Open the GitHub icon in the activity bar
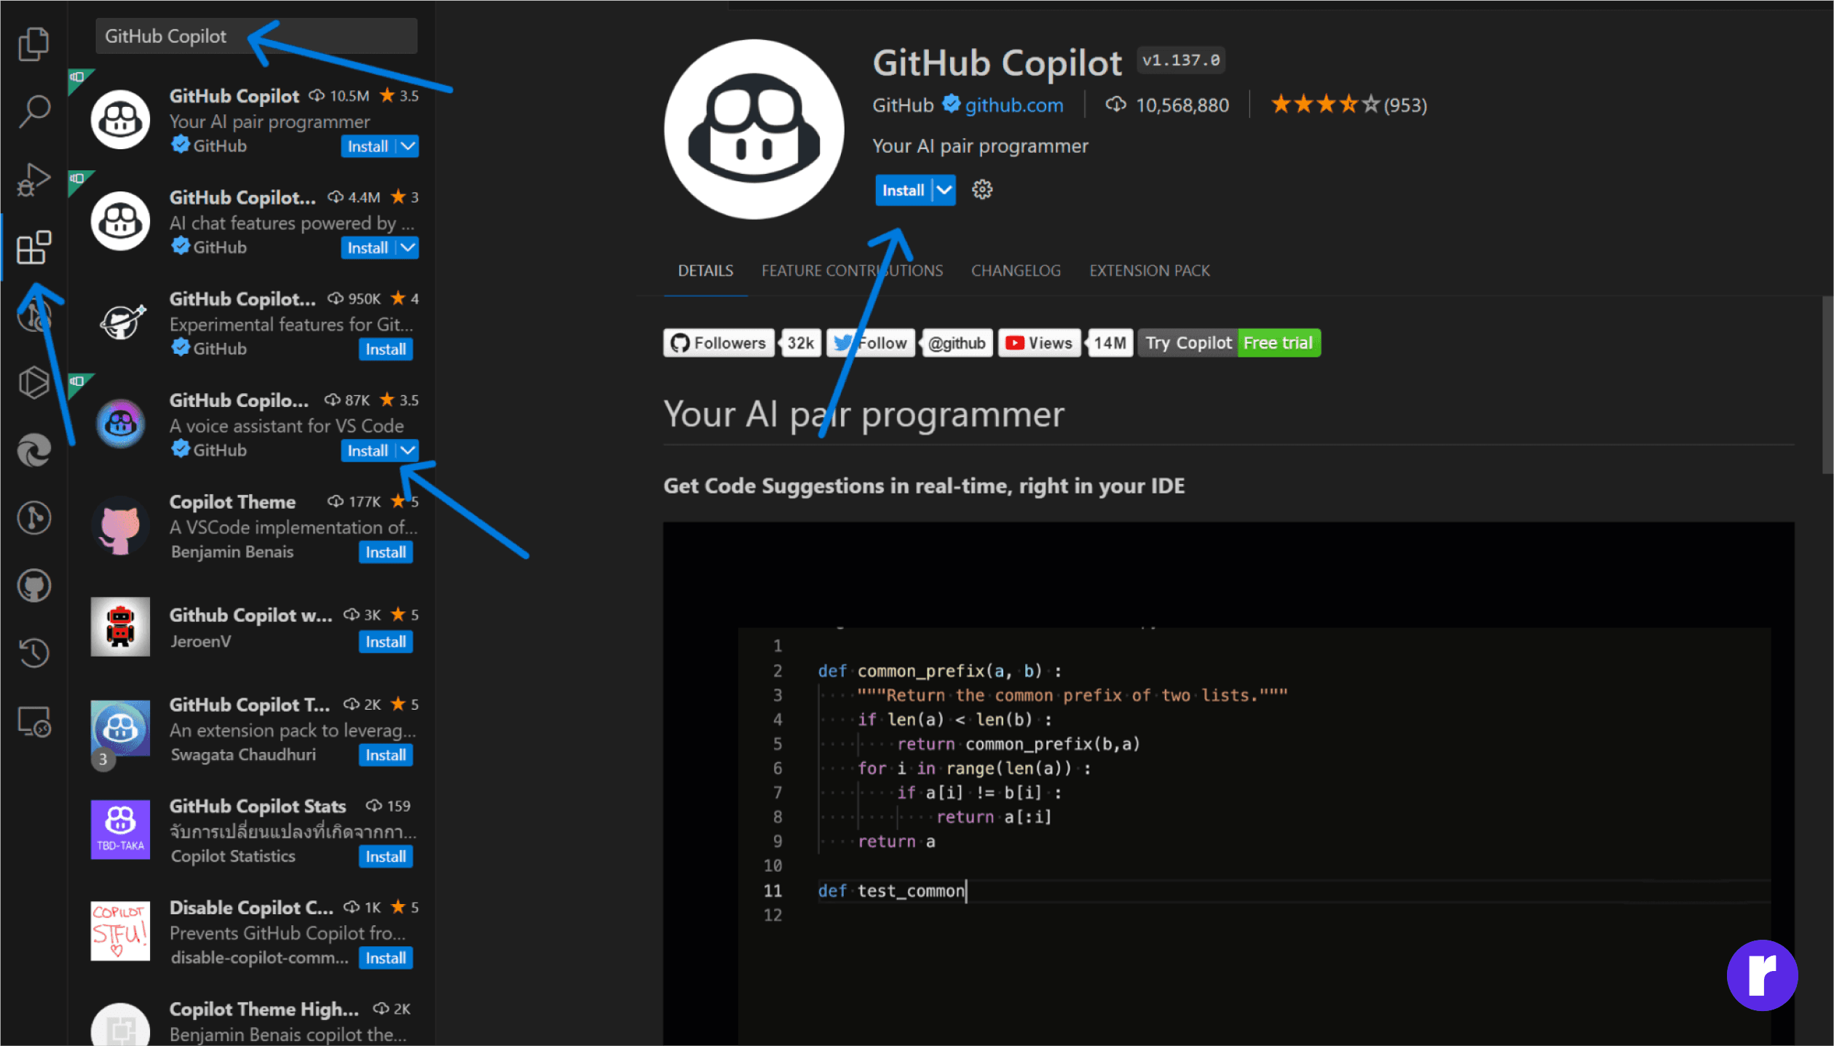This screenshot has width=1834, height=1046. click(33, 585)
